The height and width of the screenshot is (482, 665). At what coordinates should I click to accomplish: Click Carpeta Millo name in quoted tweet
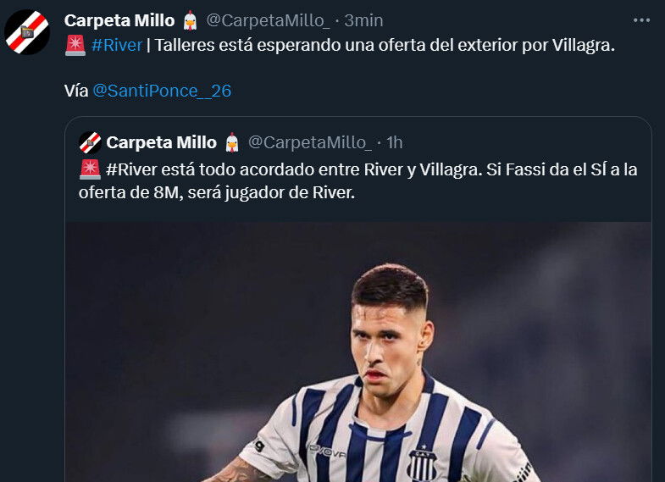click(162, 142)
